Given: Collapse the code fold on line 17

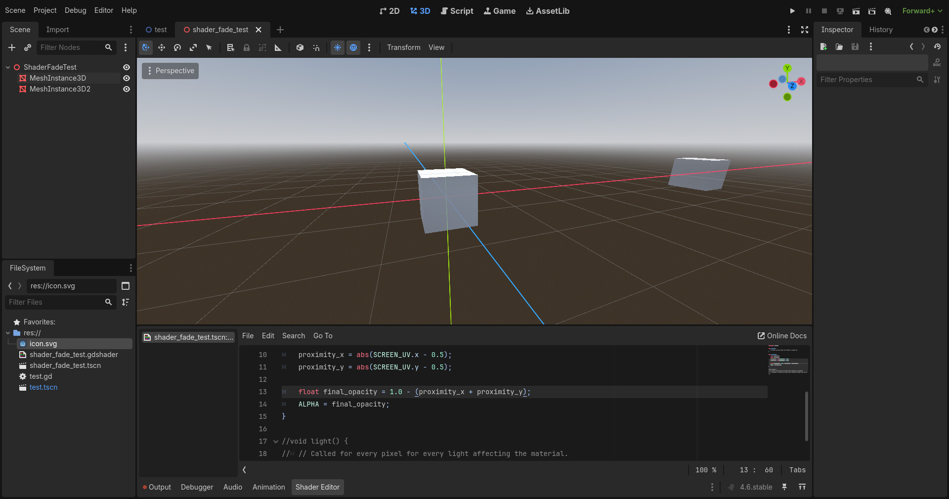Looking at the screenshot, I should point(276,442).
